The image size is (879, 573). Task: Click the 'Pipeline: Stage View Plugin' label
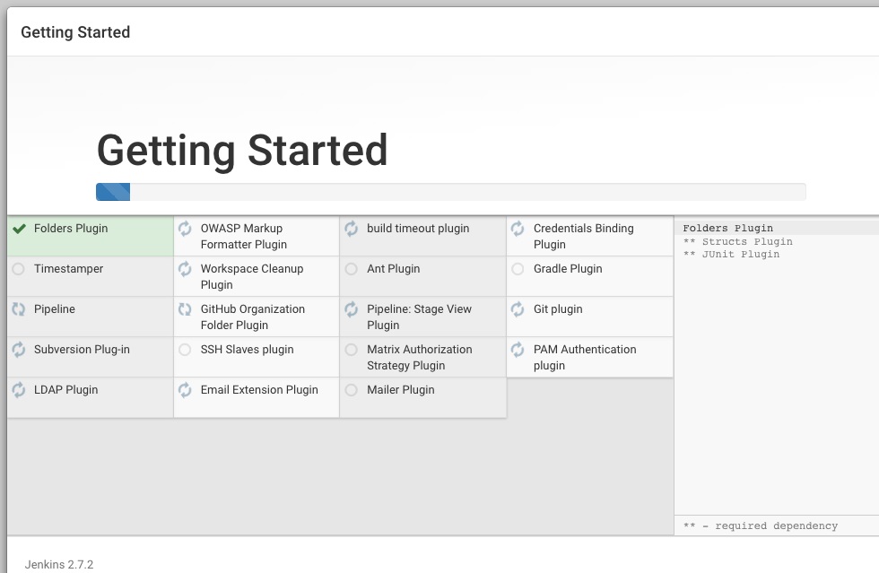point(420,317)
